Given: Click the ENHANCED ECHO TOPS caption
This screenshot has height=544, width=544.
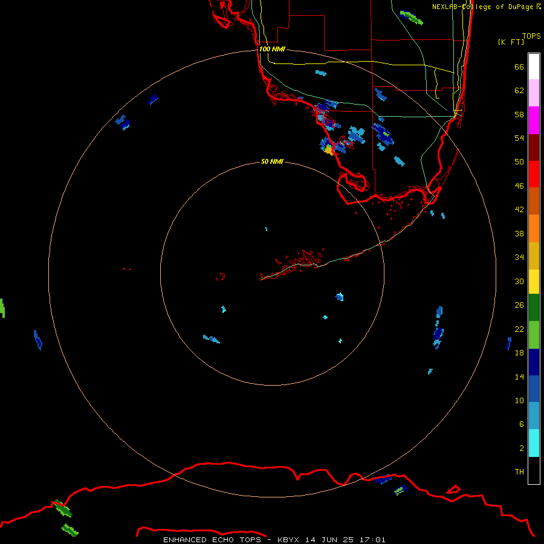Looking at the screenshot, I should (x=212, y=540).
